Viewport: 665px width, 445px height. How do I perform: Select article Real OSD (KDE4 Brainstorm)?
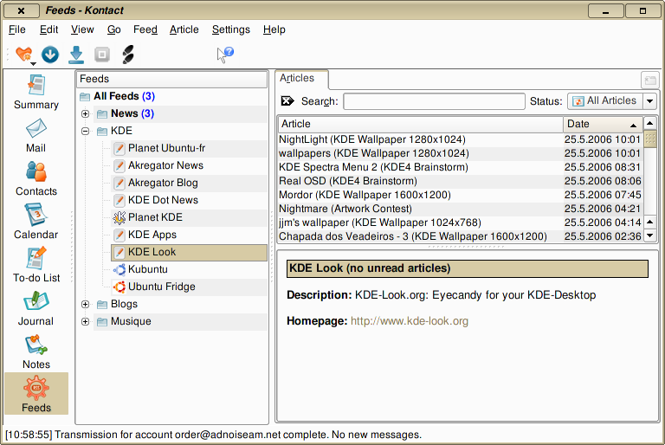click(460, 181)
